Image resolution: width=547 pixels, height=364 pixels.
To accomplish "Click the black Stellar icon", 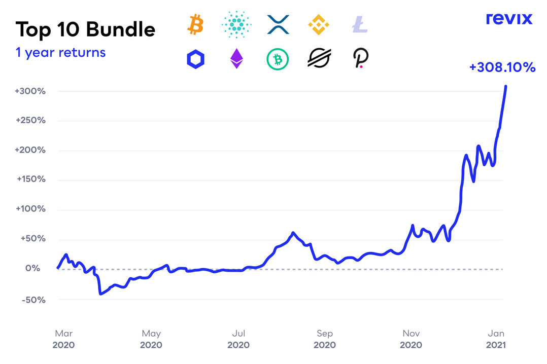I will [319, 59].
